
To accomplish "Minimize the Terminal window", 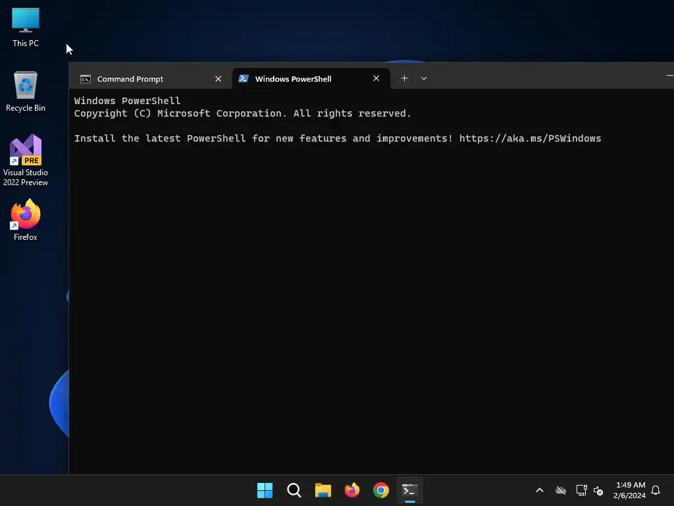I will (669, 76).
